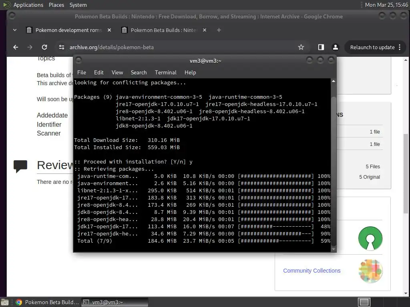Image resolution: width=410 pixels, height=307 pixels.
Task: Click the terminal title vm3@vm3:~
Action: [x=205, y=61]
